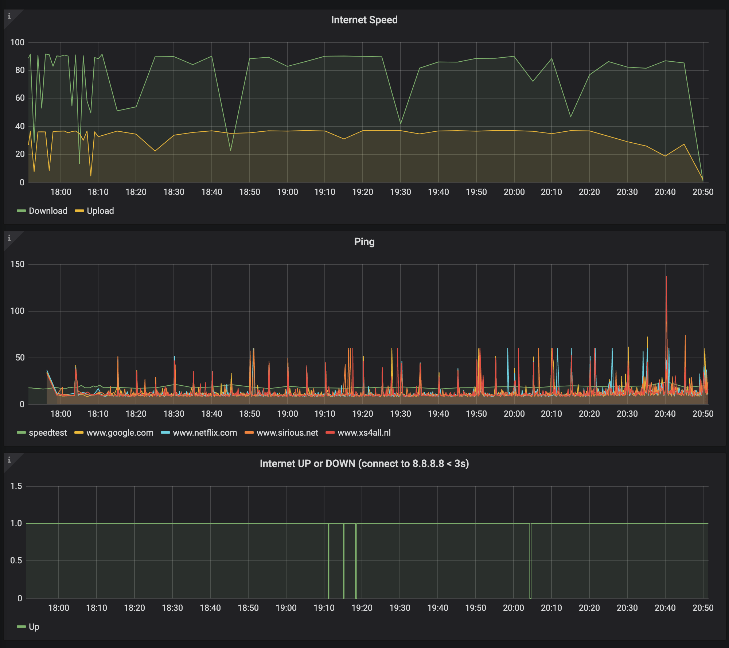729x648 pixels.
Task: Toggle the Download series in legend
Action: (48, 211)
